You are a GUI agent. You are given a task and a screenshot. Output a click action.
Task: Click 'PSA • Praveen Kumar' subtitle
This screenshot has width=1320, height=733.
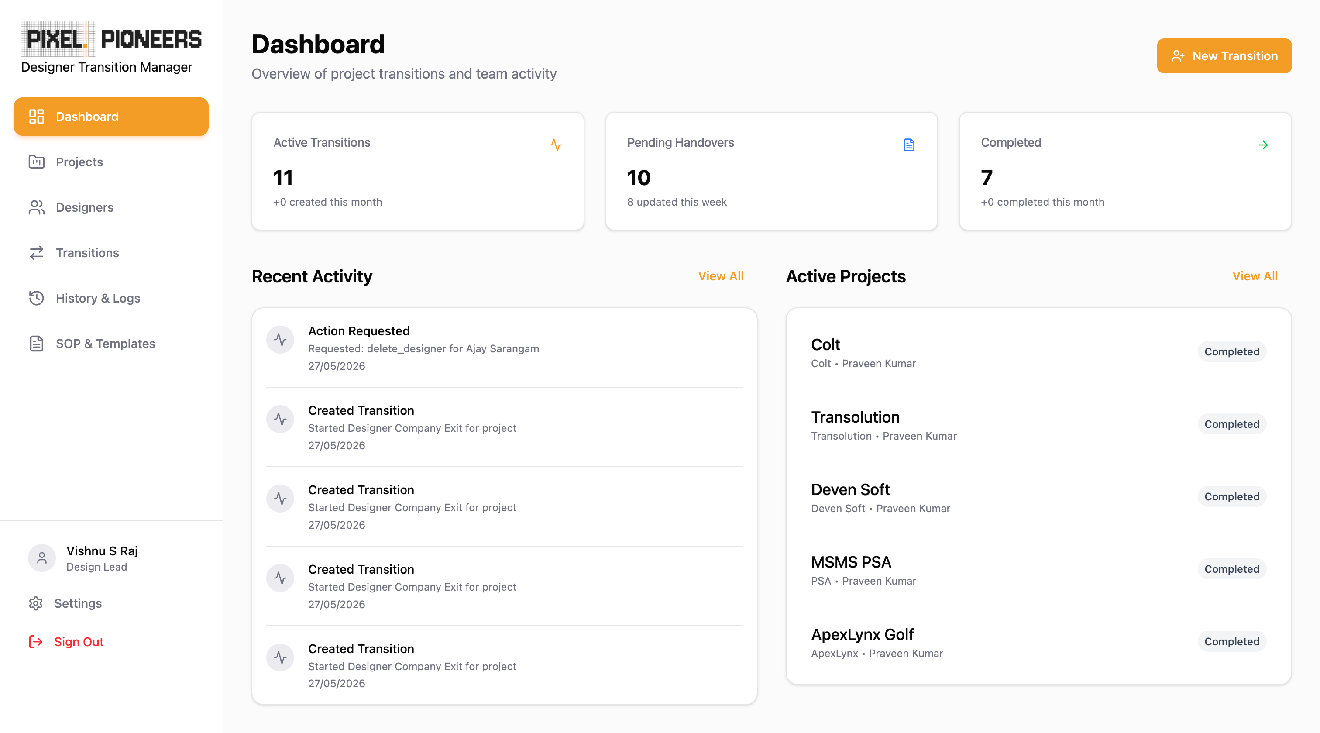[863, 581]
